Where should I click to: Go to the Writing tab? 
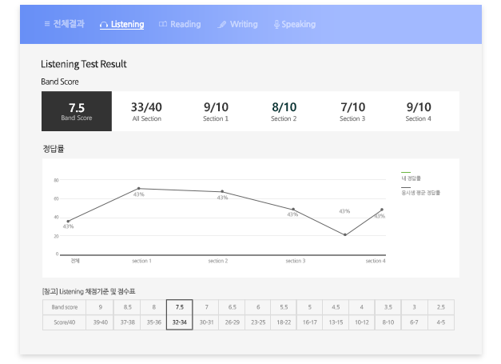[238, 24]
